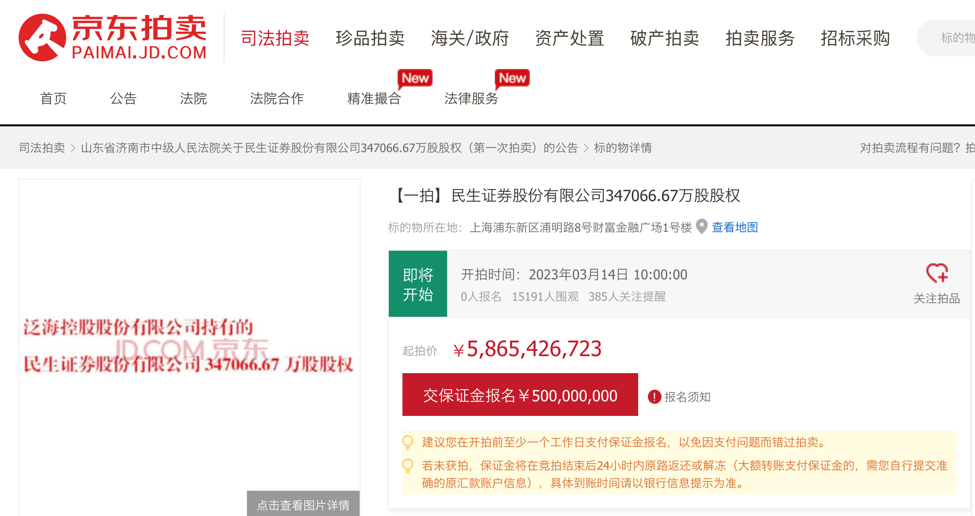Click the 15191人围观 count
The height and width of the screenshot is (516, 975).
545,296
